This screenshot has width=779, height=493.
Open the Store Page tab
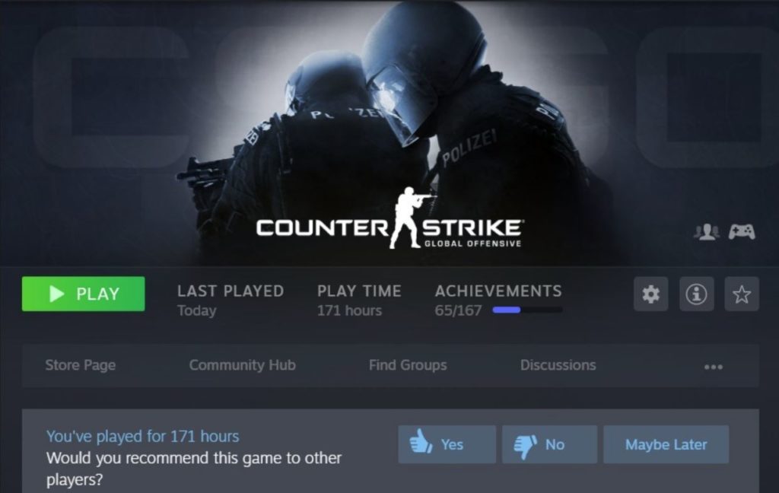click(x=81, y=365)
